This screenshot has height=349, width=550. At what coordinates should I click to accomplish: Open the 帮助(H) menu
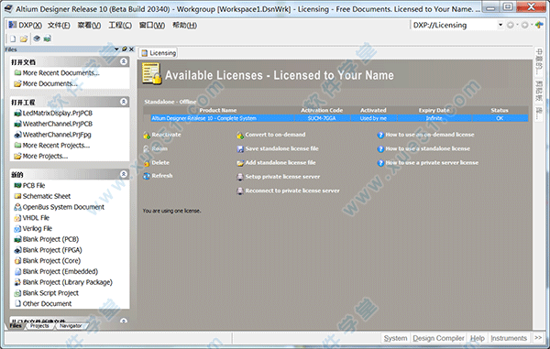pyautogui.click(x=184, y=26)
